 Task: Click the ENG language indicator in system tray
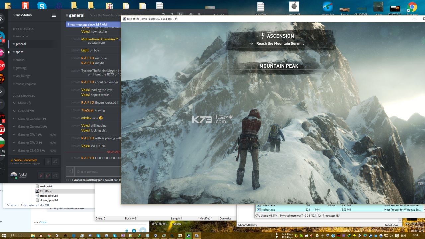pyautogui.click(x=403, y=236)
